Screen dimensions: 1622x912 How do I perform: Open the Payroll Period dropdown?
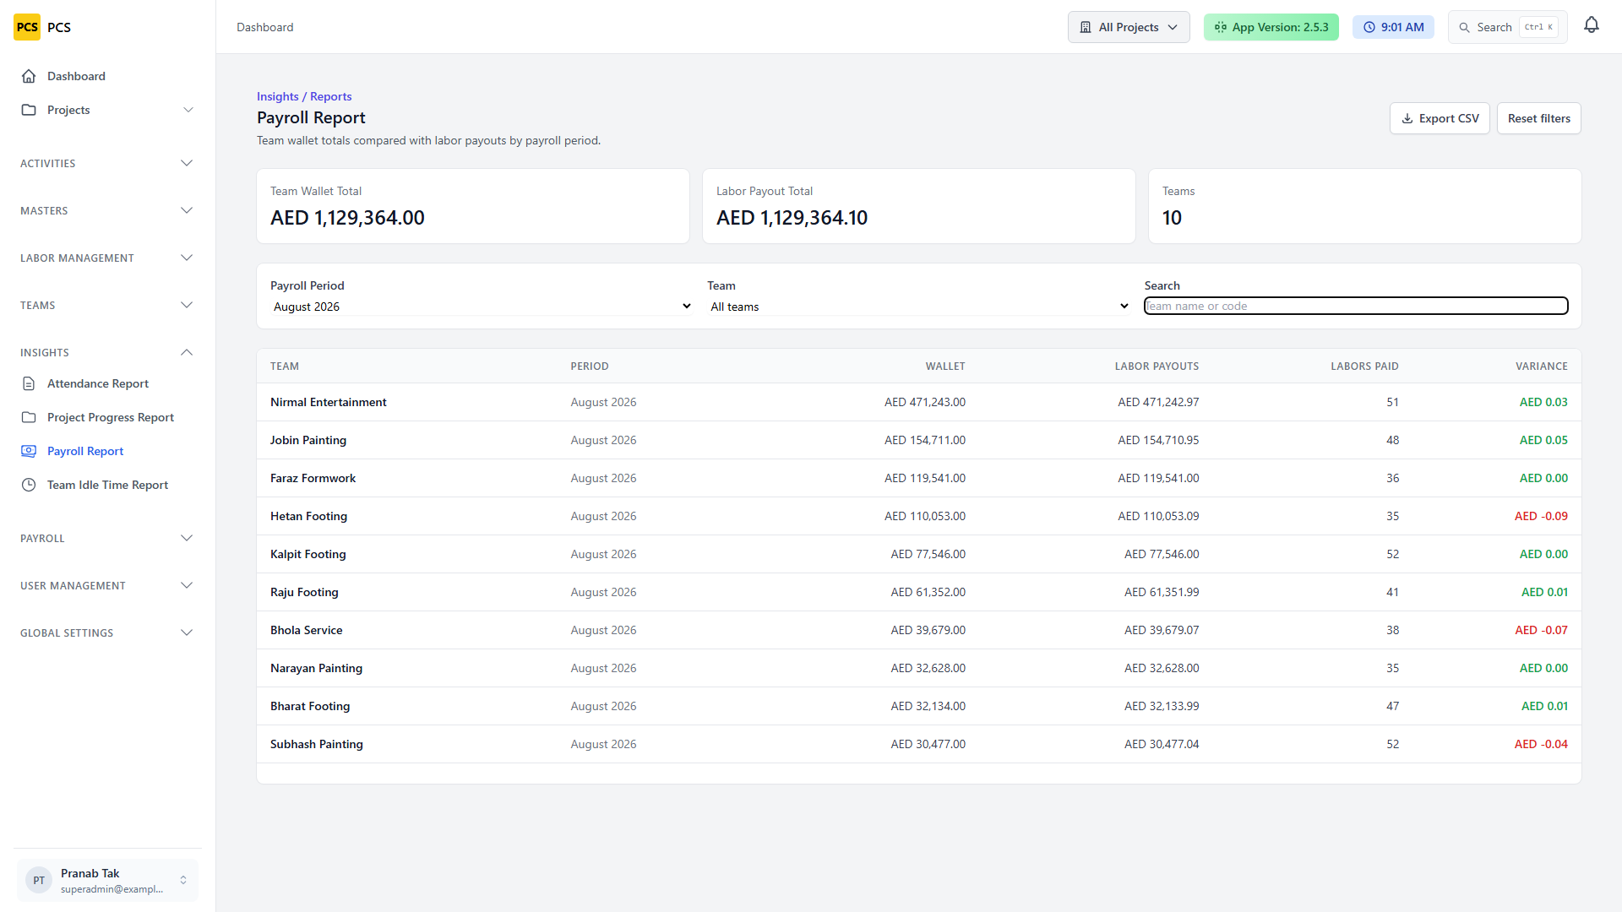point(482,307)
